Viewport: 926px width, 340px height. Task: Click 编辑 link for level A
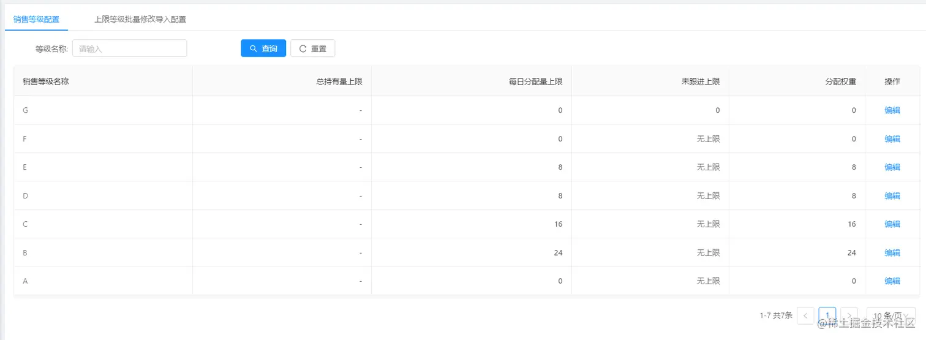[x=892, y=281]
